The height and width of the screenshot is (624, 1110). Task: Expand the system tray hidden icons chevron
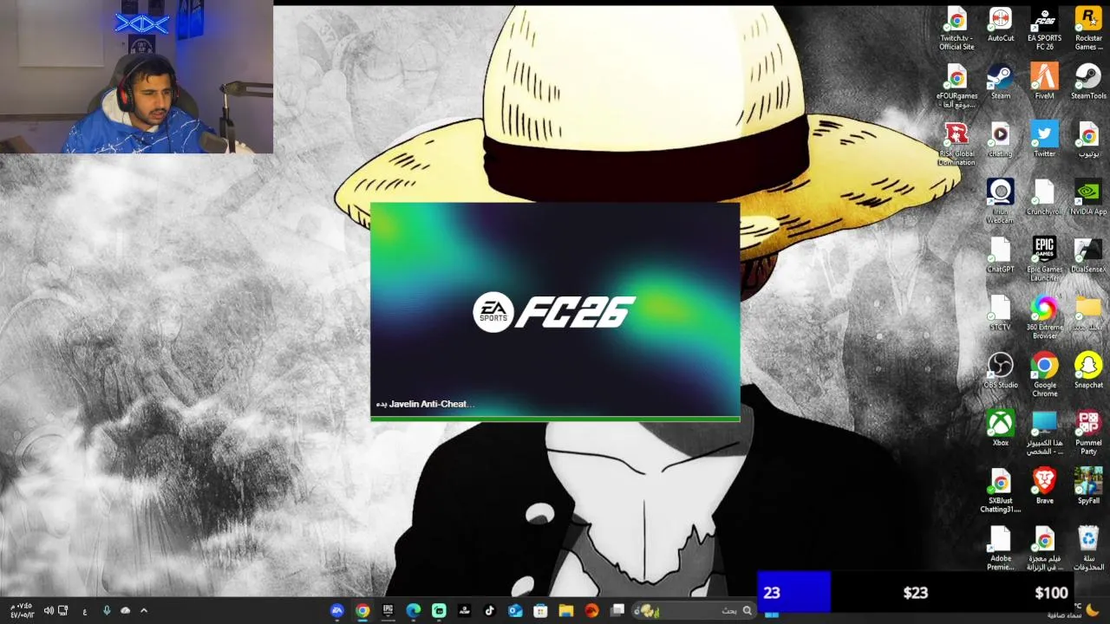144,610
